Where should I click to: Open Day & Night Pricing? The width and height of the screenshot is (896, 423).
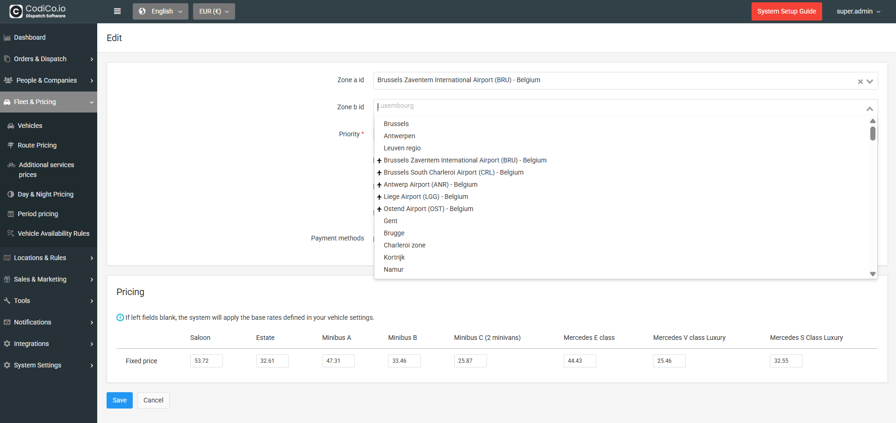pos(45,194)
